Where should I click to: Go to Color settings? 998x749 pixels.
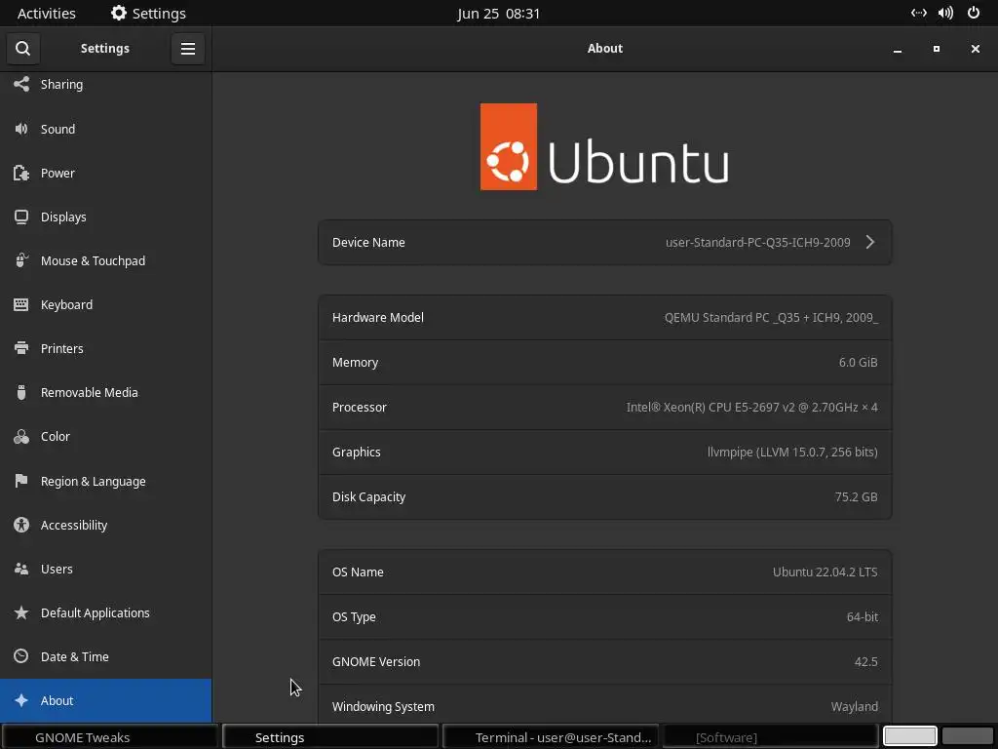coord(105,436)
